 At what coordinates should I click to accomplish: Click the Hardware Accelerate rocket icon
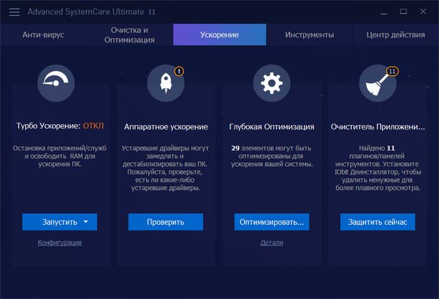point(165,83)
